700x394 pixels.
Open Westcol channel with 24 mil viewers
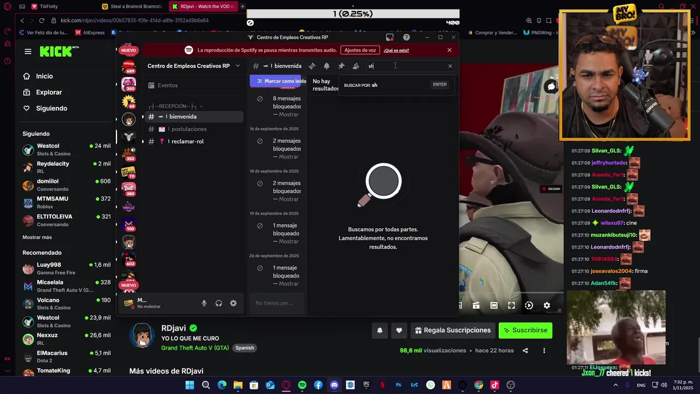66,149
